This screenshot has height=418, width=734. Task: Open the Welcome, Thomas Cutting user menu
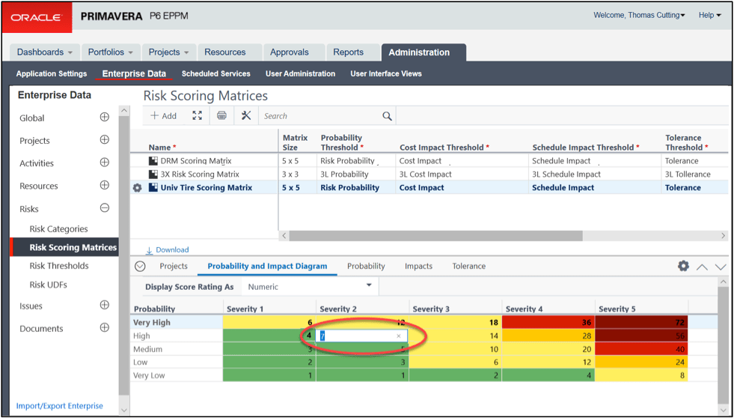(639, 16)
